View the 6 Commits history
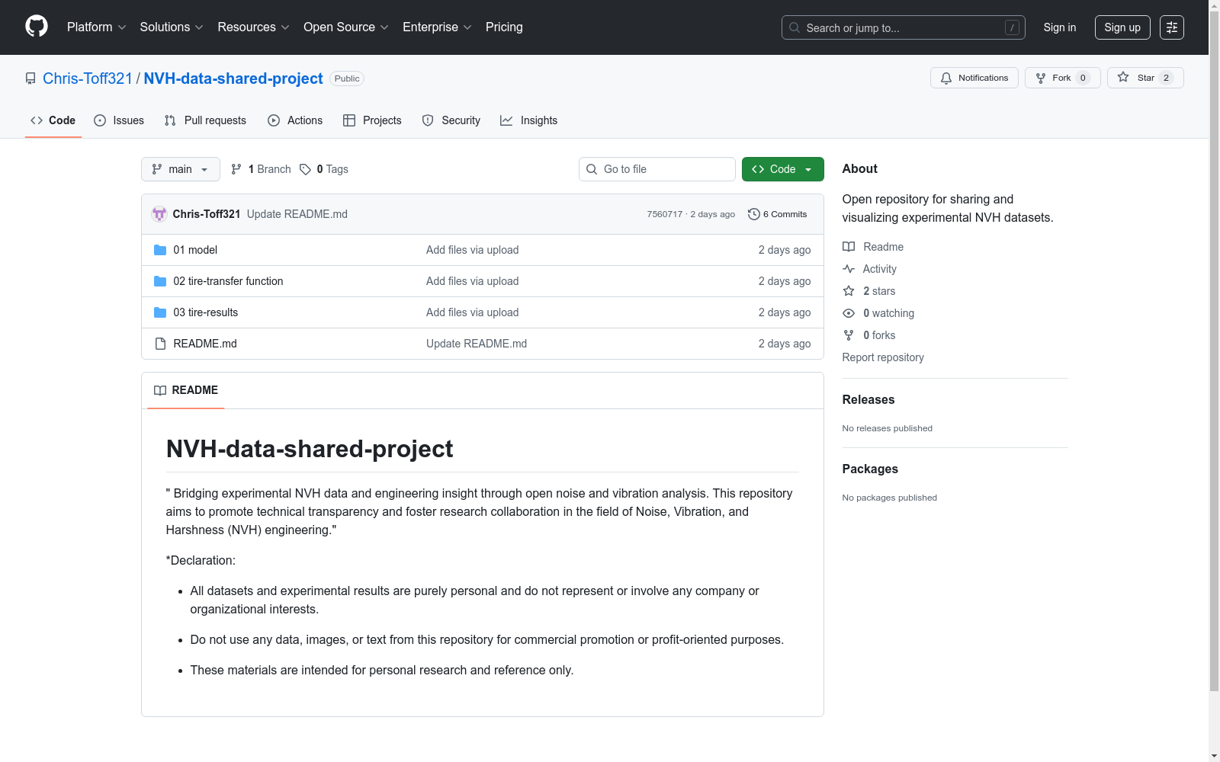Viewport: 1220px width, 762px height. click(x=778, y=214)
